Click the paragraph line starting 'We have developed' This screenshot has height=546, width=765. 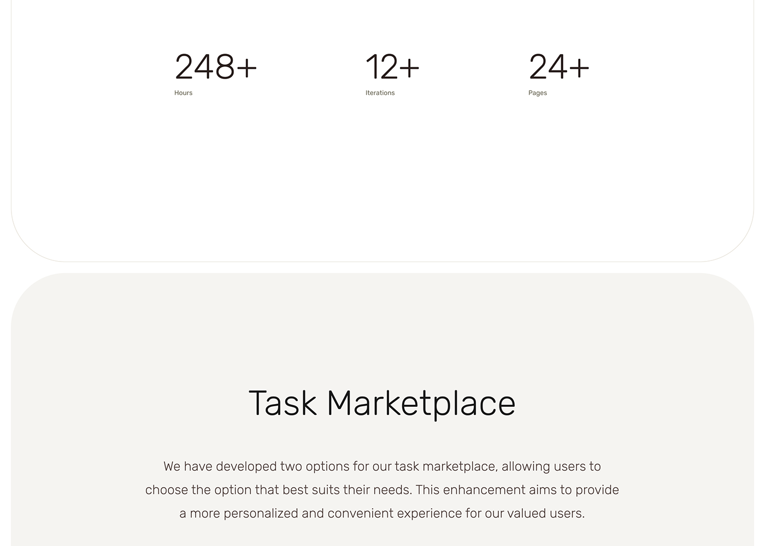(382, 466)
